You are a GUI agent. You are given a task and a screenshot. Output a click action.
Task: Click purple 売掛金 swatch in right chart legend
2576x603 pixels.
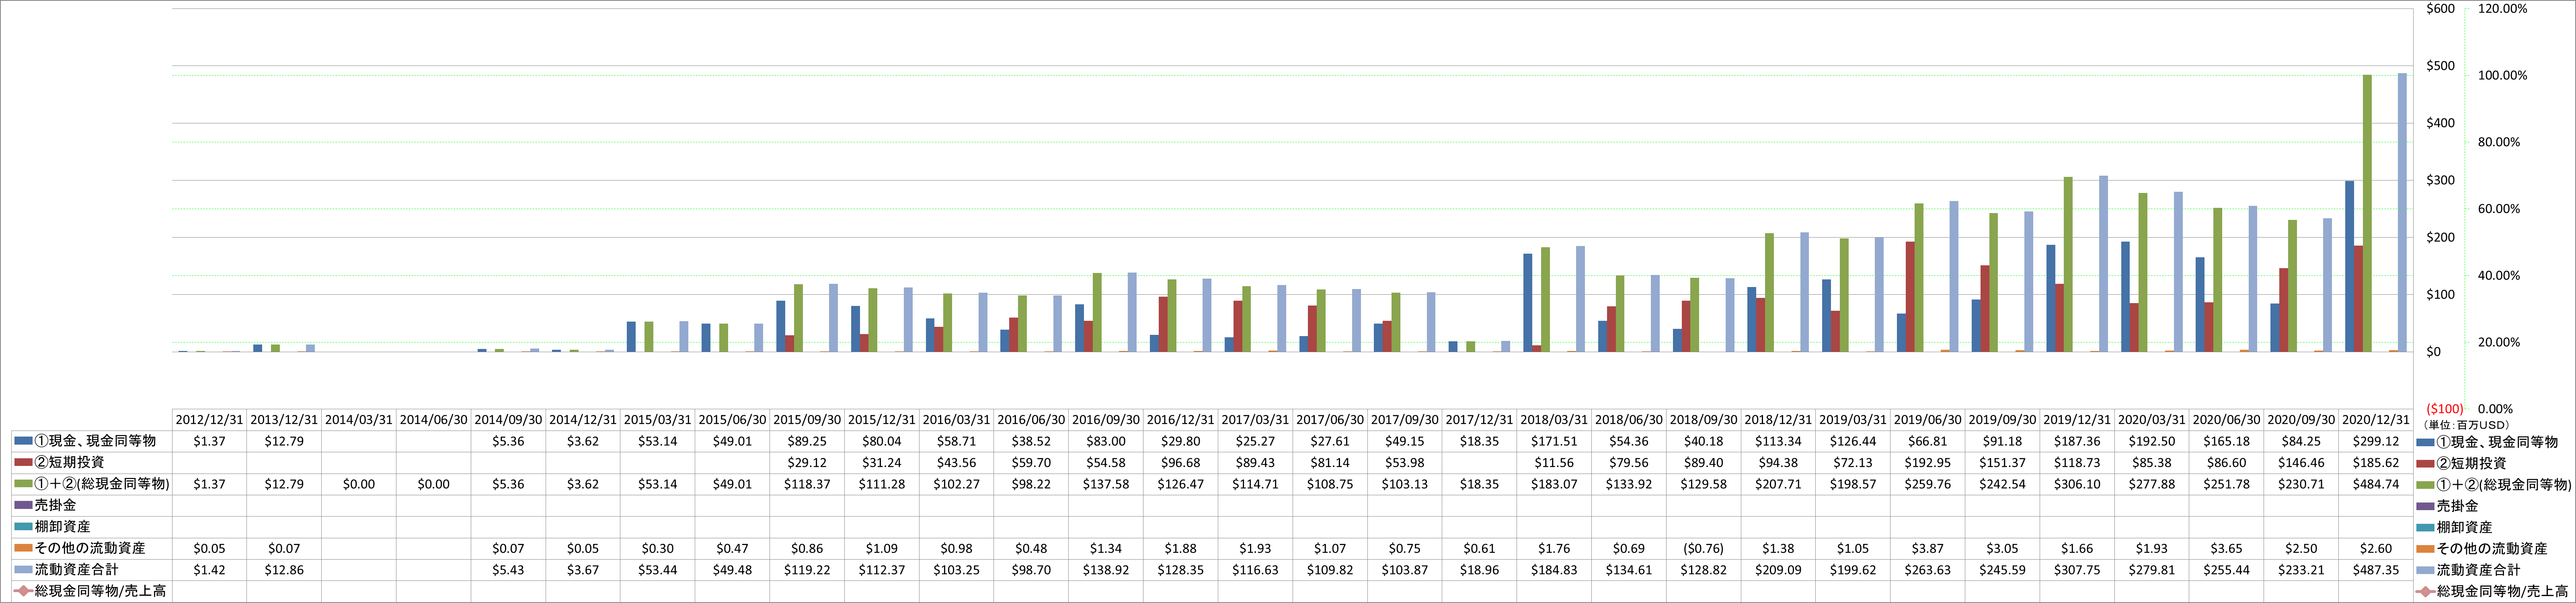(x=2424, y=506)
